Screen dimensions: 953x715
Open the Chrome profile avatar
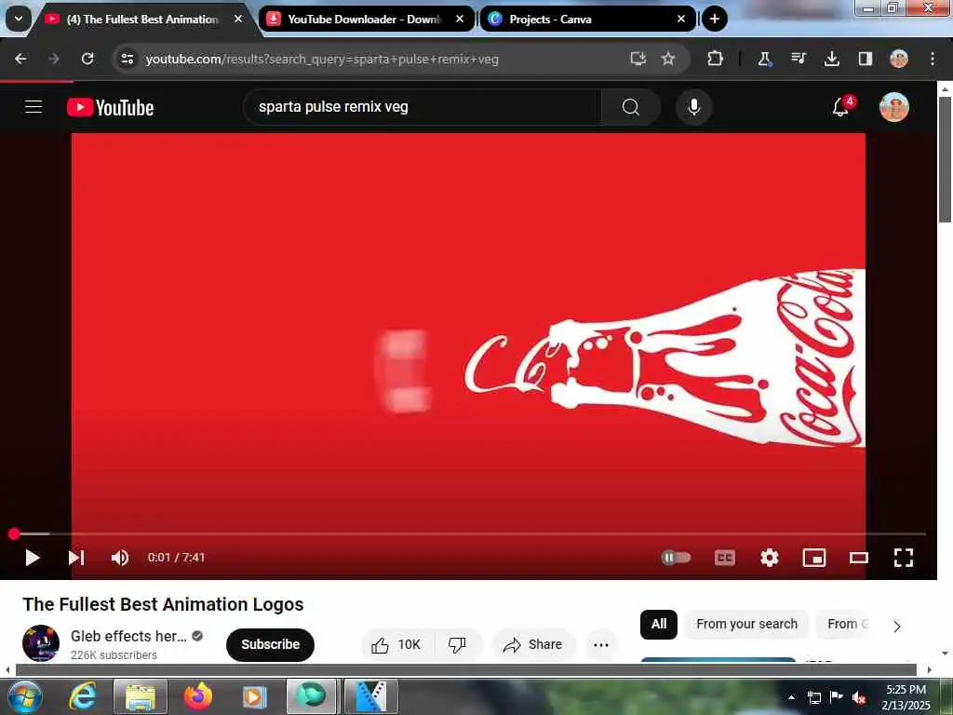pyautogui.click(x=899, y=59)
